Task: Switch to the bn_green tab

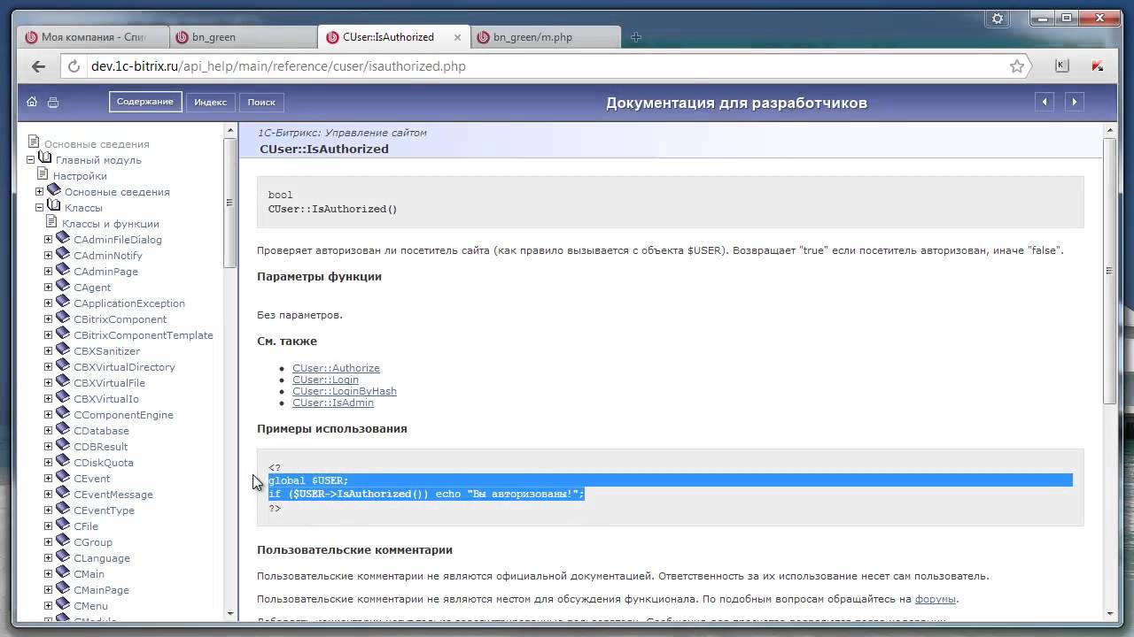Action: [244, 37]
